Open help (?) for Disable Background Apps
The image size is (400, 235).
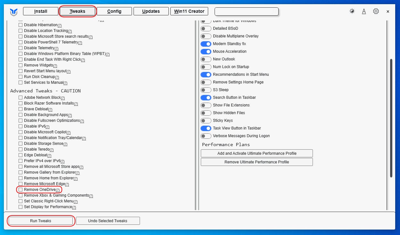pyautogui.click(x=70, y=115)
